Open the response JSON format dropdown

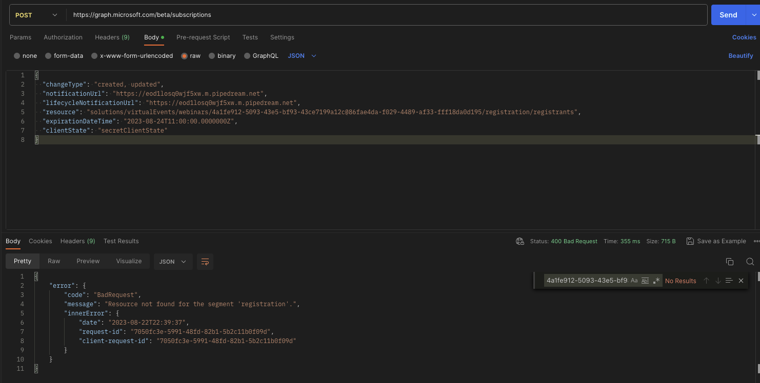173,262
